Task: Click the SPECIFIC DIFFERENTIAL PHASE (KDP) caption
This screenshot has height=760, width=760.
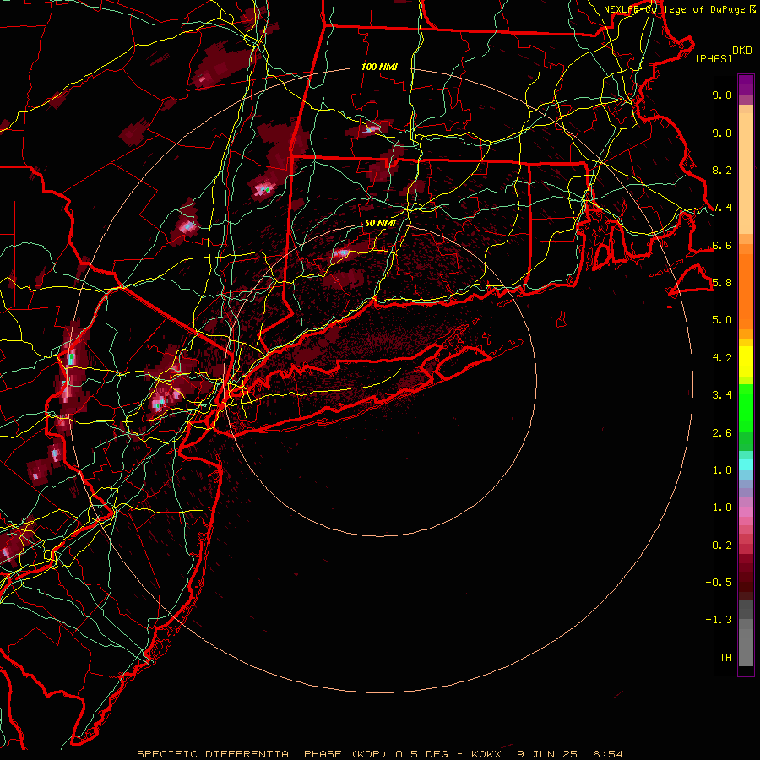Action: coord(262,754)
